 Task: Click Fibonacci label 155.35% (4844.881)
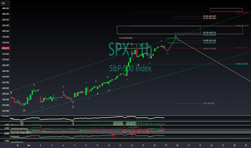pos(209,18)
